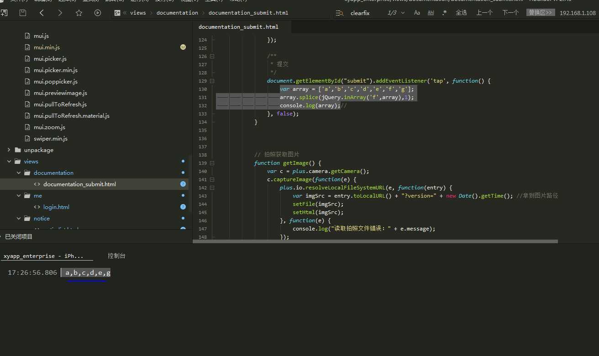
Task: Click the unpackage folder icon
Action: tap(18, 150)
